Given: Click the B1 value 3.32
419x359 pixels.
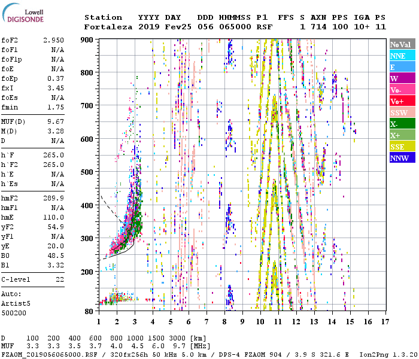Looking at the screenshot, I should [56, 266].
